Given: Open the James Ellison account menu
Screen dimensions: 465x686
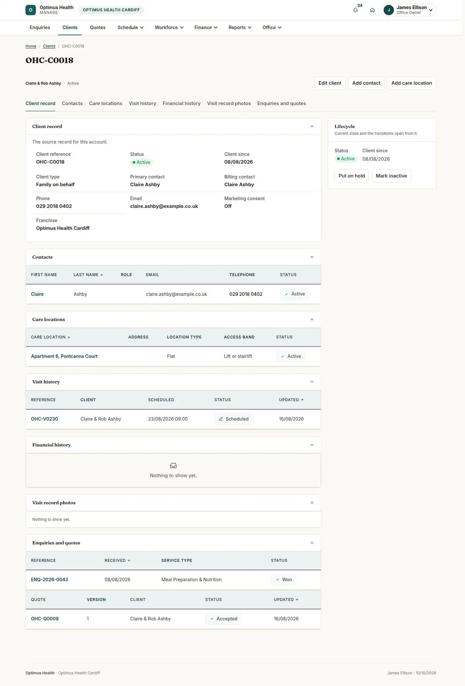Looking at the screenshot, I should [409, 10].
